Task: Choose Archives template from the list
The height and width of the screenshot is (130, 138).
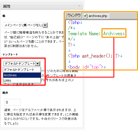Action: tap(22, 75)
